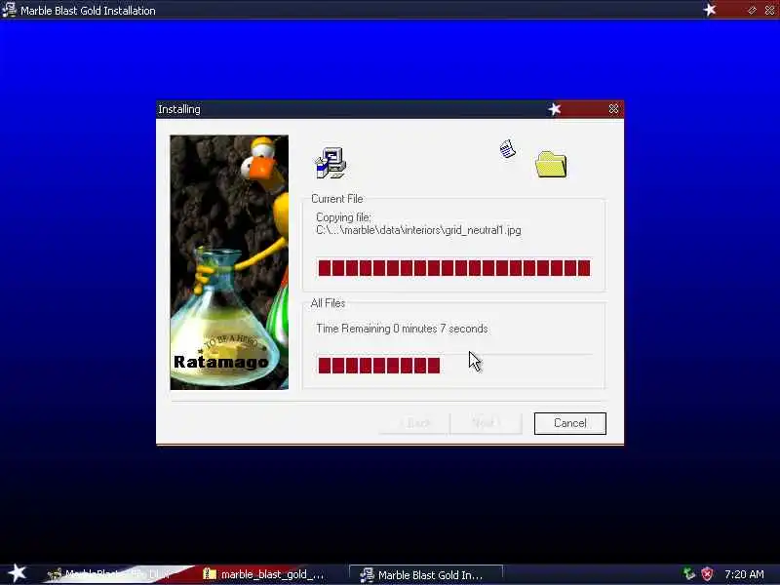Click the installer icon in the main title bar
Viewport: 780px width, 585px height.
click(9, 10)
